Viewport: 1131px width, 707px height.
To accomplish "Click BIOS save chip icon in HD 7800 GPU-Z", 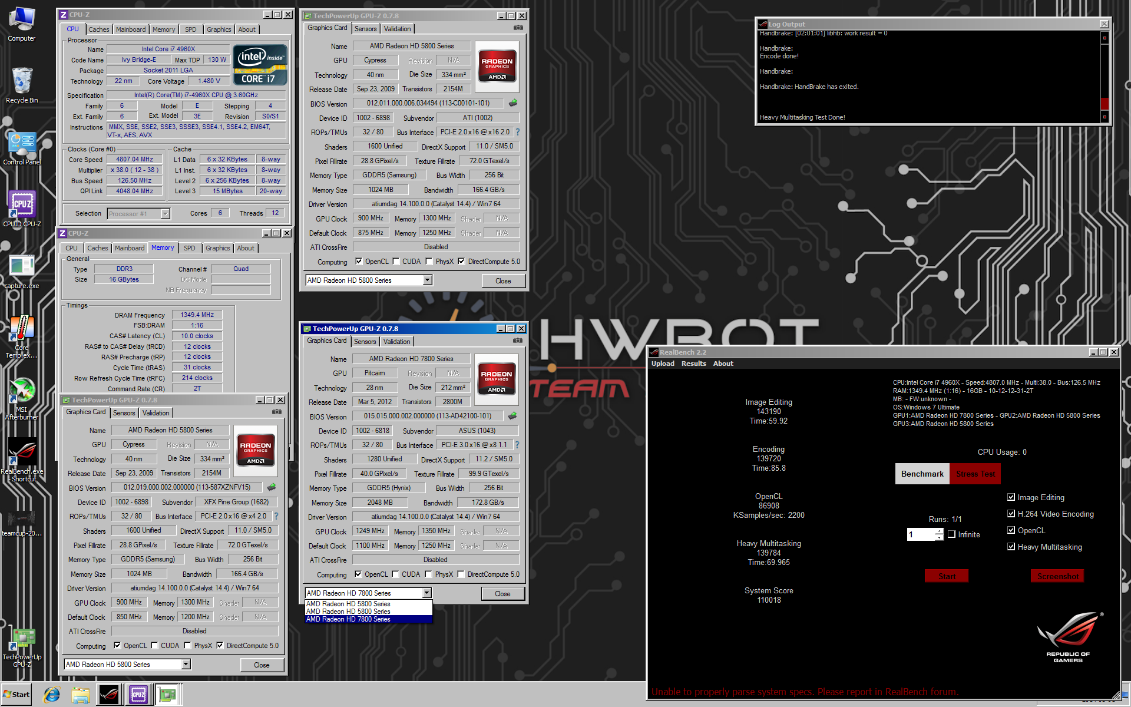I will [x=512, y=416].
